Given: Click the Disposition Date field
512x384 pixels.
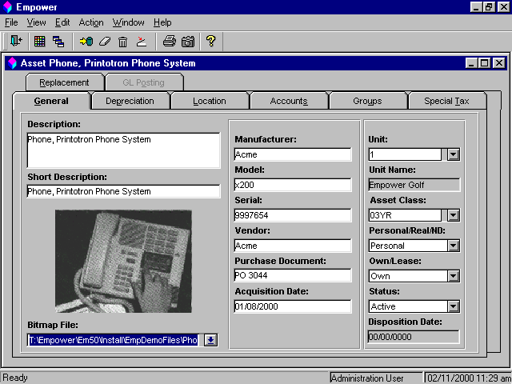Looking at the screenshot, I should point(414,337).
